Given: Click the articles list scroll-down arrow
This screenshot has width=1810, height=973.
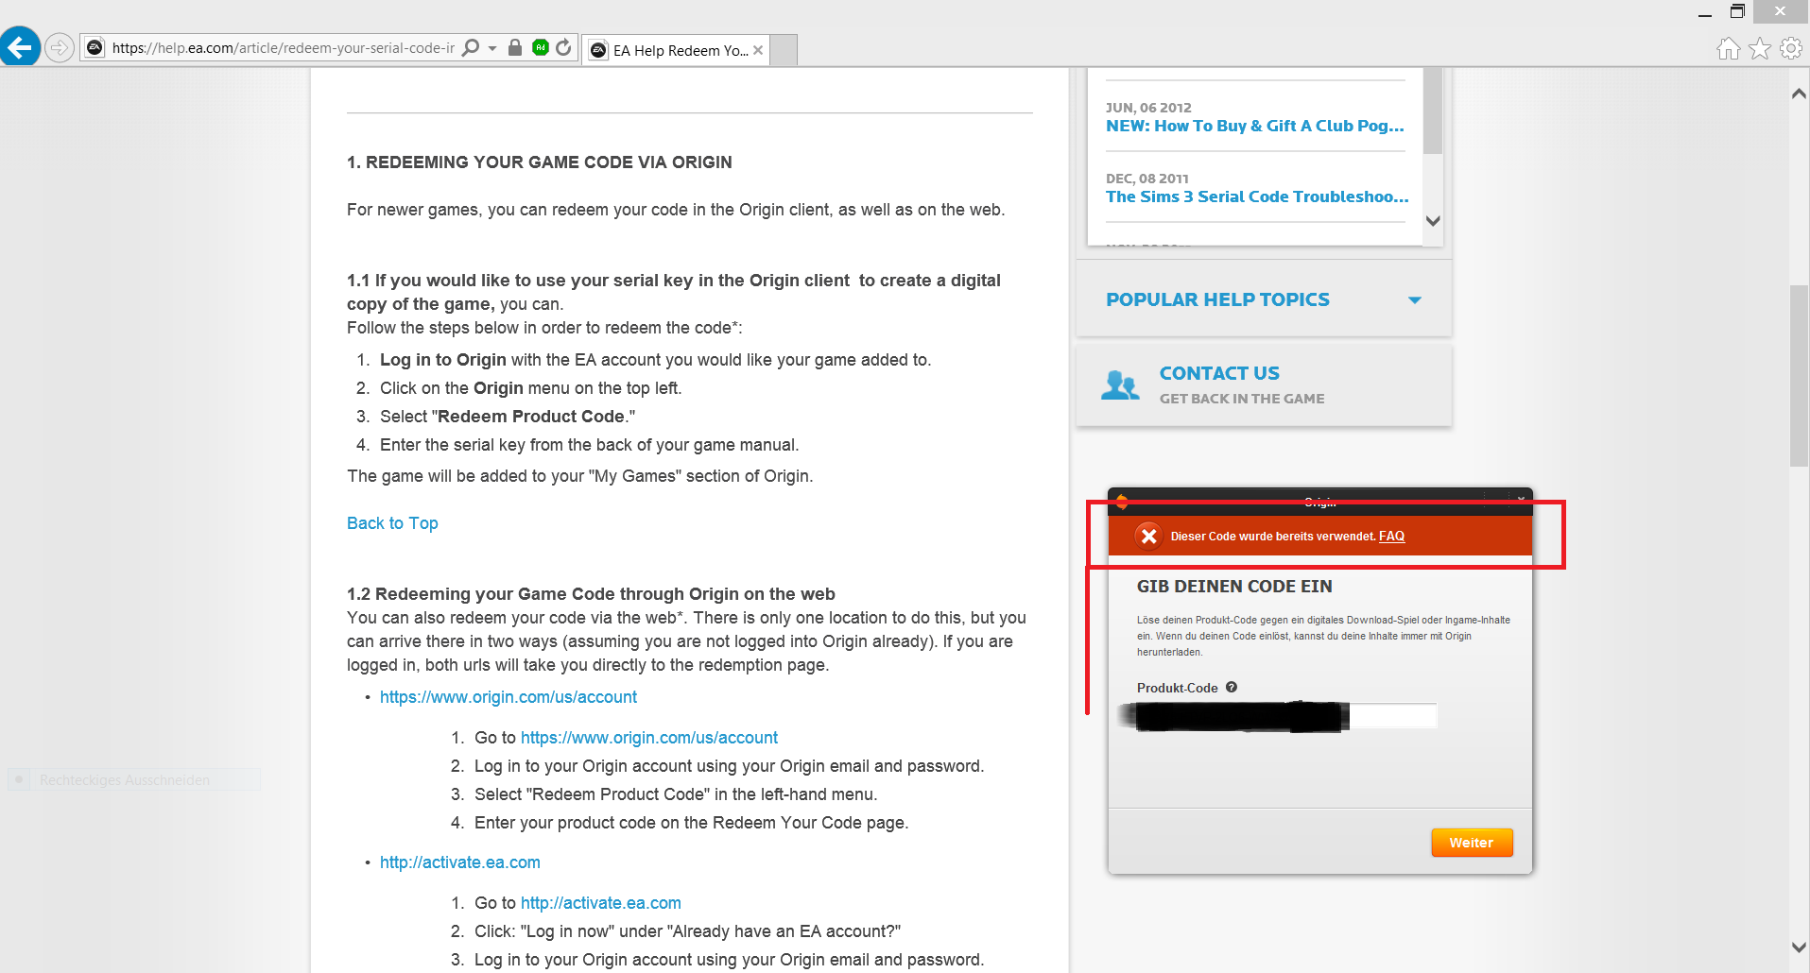Looking at the screenshot, I should tap(1433, 221).
